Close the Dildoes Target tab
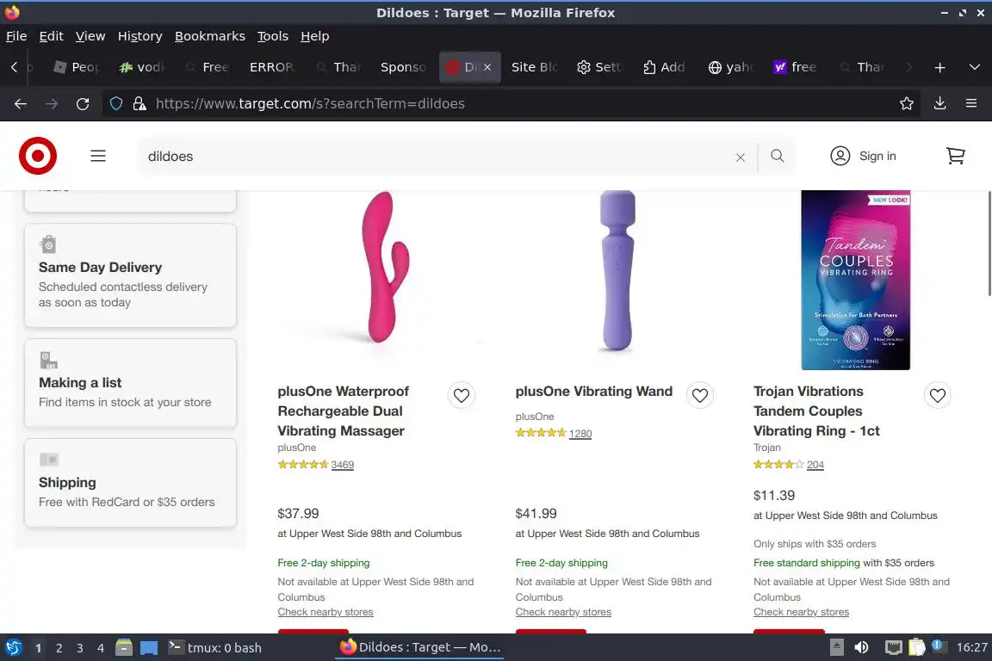Screen dimensions: 992x661 [487, 67]
